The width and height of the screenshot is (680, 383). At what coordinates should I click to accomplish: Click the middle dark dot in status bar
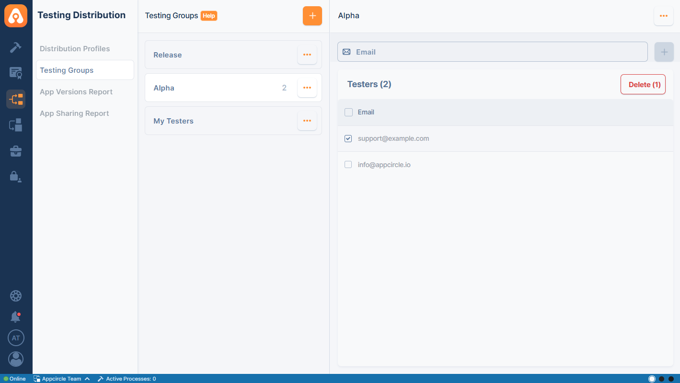661,379
